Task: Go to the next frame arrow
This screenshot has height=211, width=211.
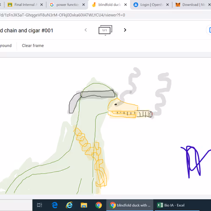Action: tap(125, 30)
